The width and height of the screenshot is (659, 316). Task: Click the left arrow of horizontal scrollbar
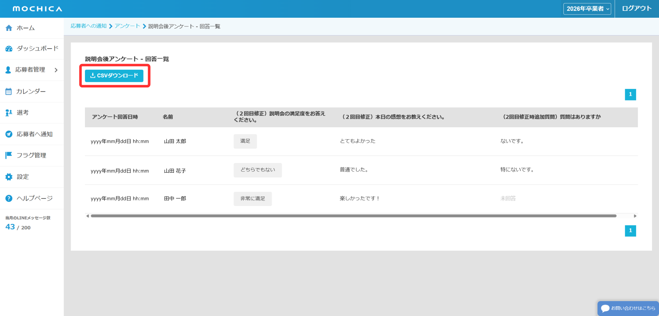(88, 216)
